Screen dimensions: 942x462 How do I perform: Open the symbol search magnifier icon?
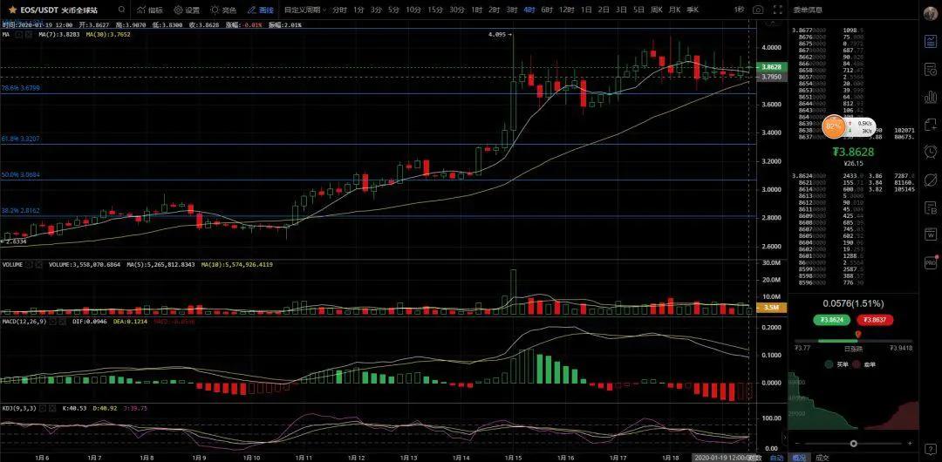click(x=122, y=10)
